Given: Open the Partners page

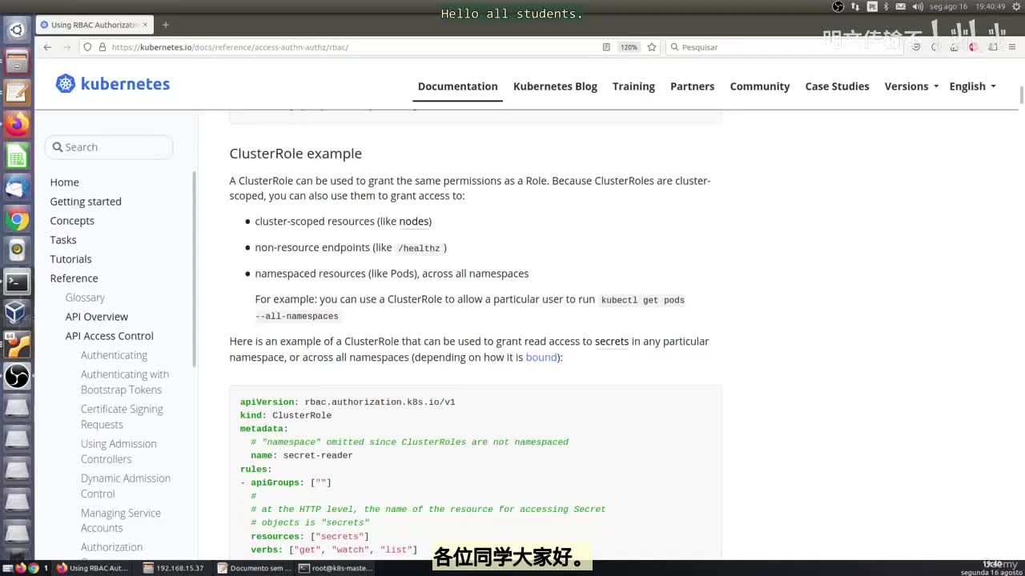Looking at the screenshot, I should (693, 86).
